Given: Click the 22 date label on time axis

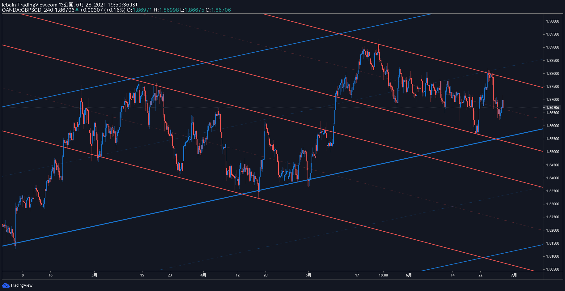Looking at the screenshot, I should (480, 275).
